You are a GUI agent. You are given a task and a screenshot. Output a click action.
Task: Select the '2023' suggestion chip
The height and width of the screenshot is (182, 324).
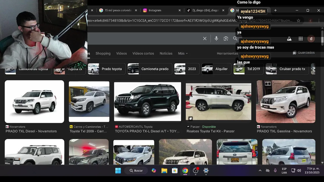[187, 69]
